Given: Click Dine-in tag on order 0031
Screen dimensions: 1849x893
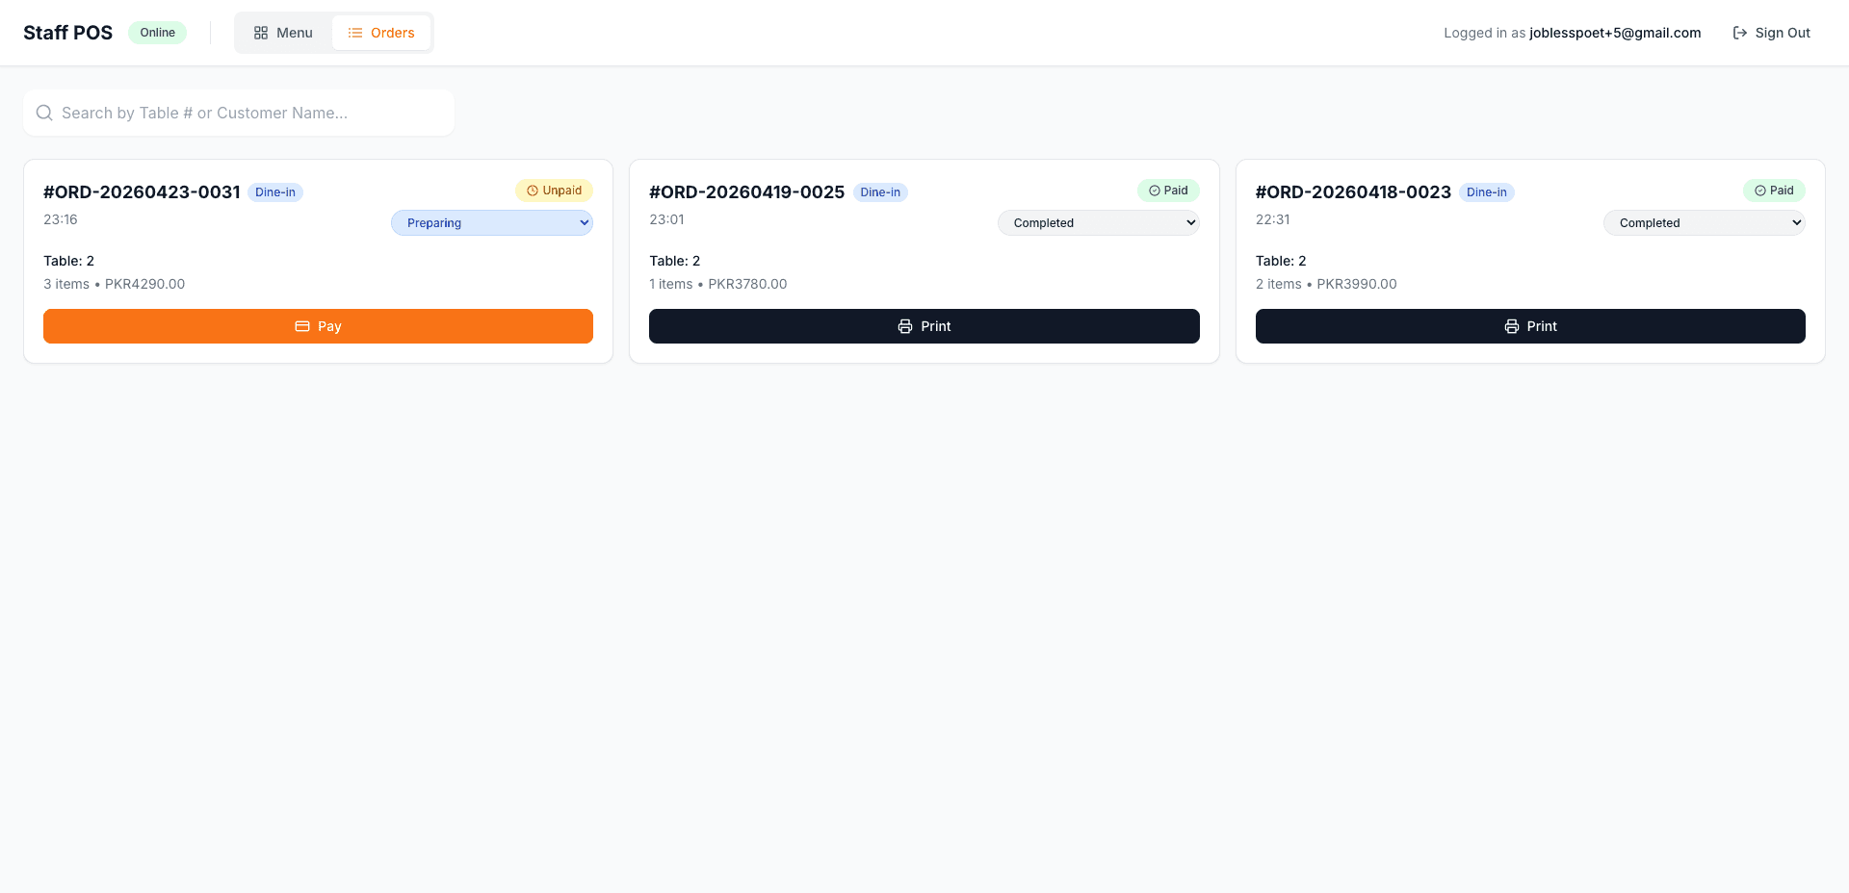Looking at the screenshot, I should point(275,192).
